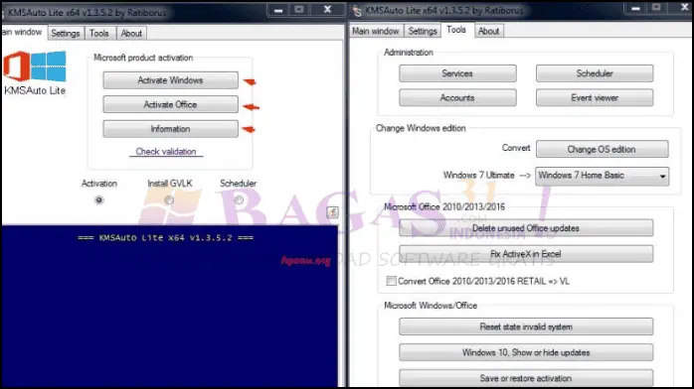694x389 pixels.
Task: Click the Activate Windows button
Action: [170, 80]
